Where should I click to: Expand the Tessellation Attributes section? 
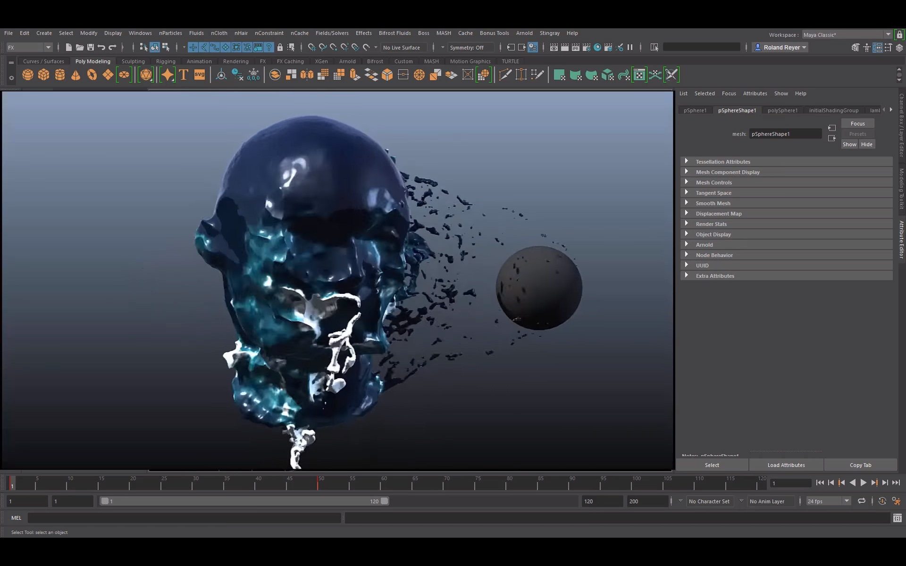point(723,161)
